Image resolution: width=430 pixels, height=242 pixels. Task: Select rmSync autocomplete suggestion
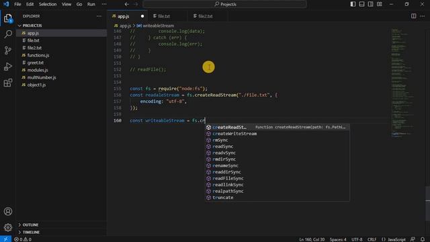click(277, 140)
